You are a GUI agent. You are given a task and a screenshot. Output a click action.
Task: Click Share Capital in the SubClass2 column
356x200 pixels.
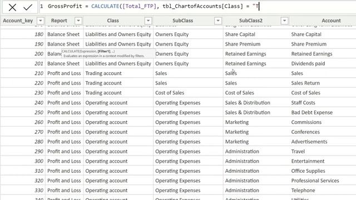pos(240,34)
